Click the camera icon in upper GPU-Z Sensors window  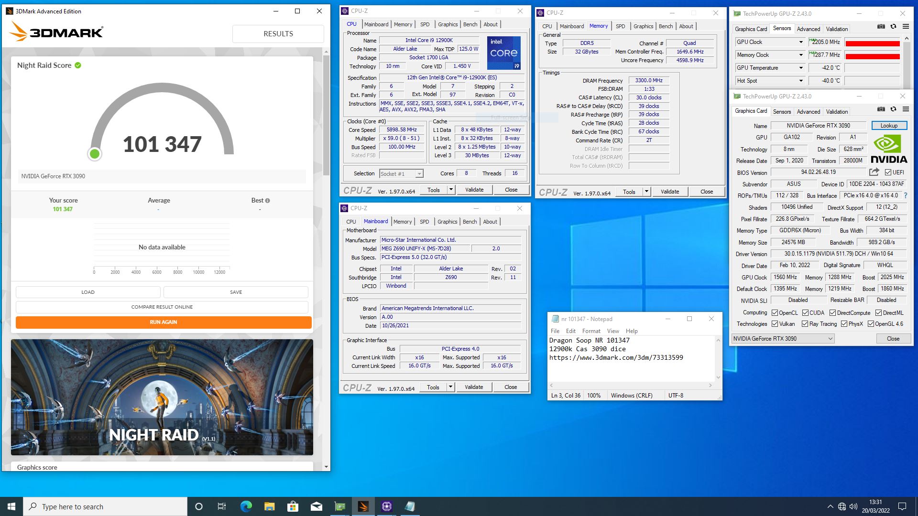(881, 27)
